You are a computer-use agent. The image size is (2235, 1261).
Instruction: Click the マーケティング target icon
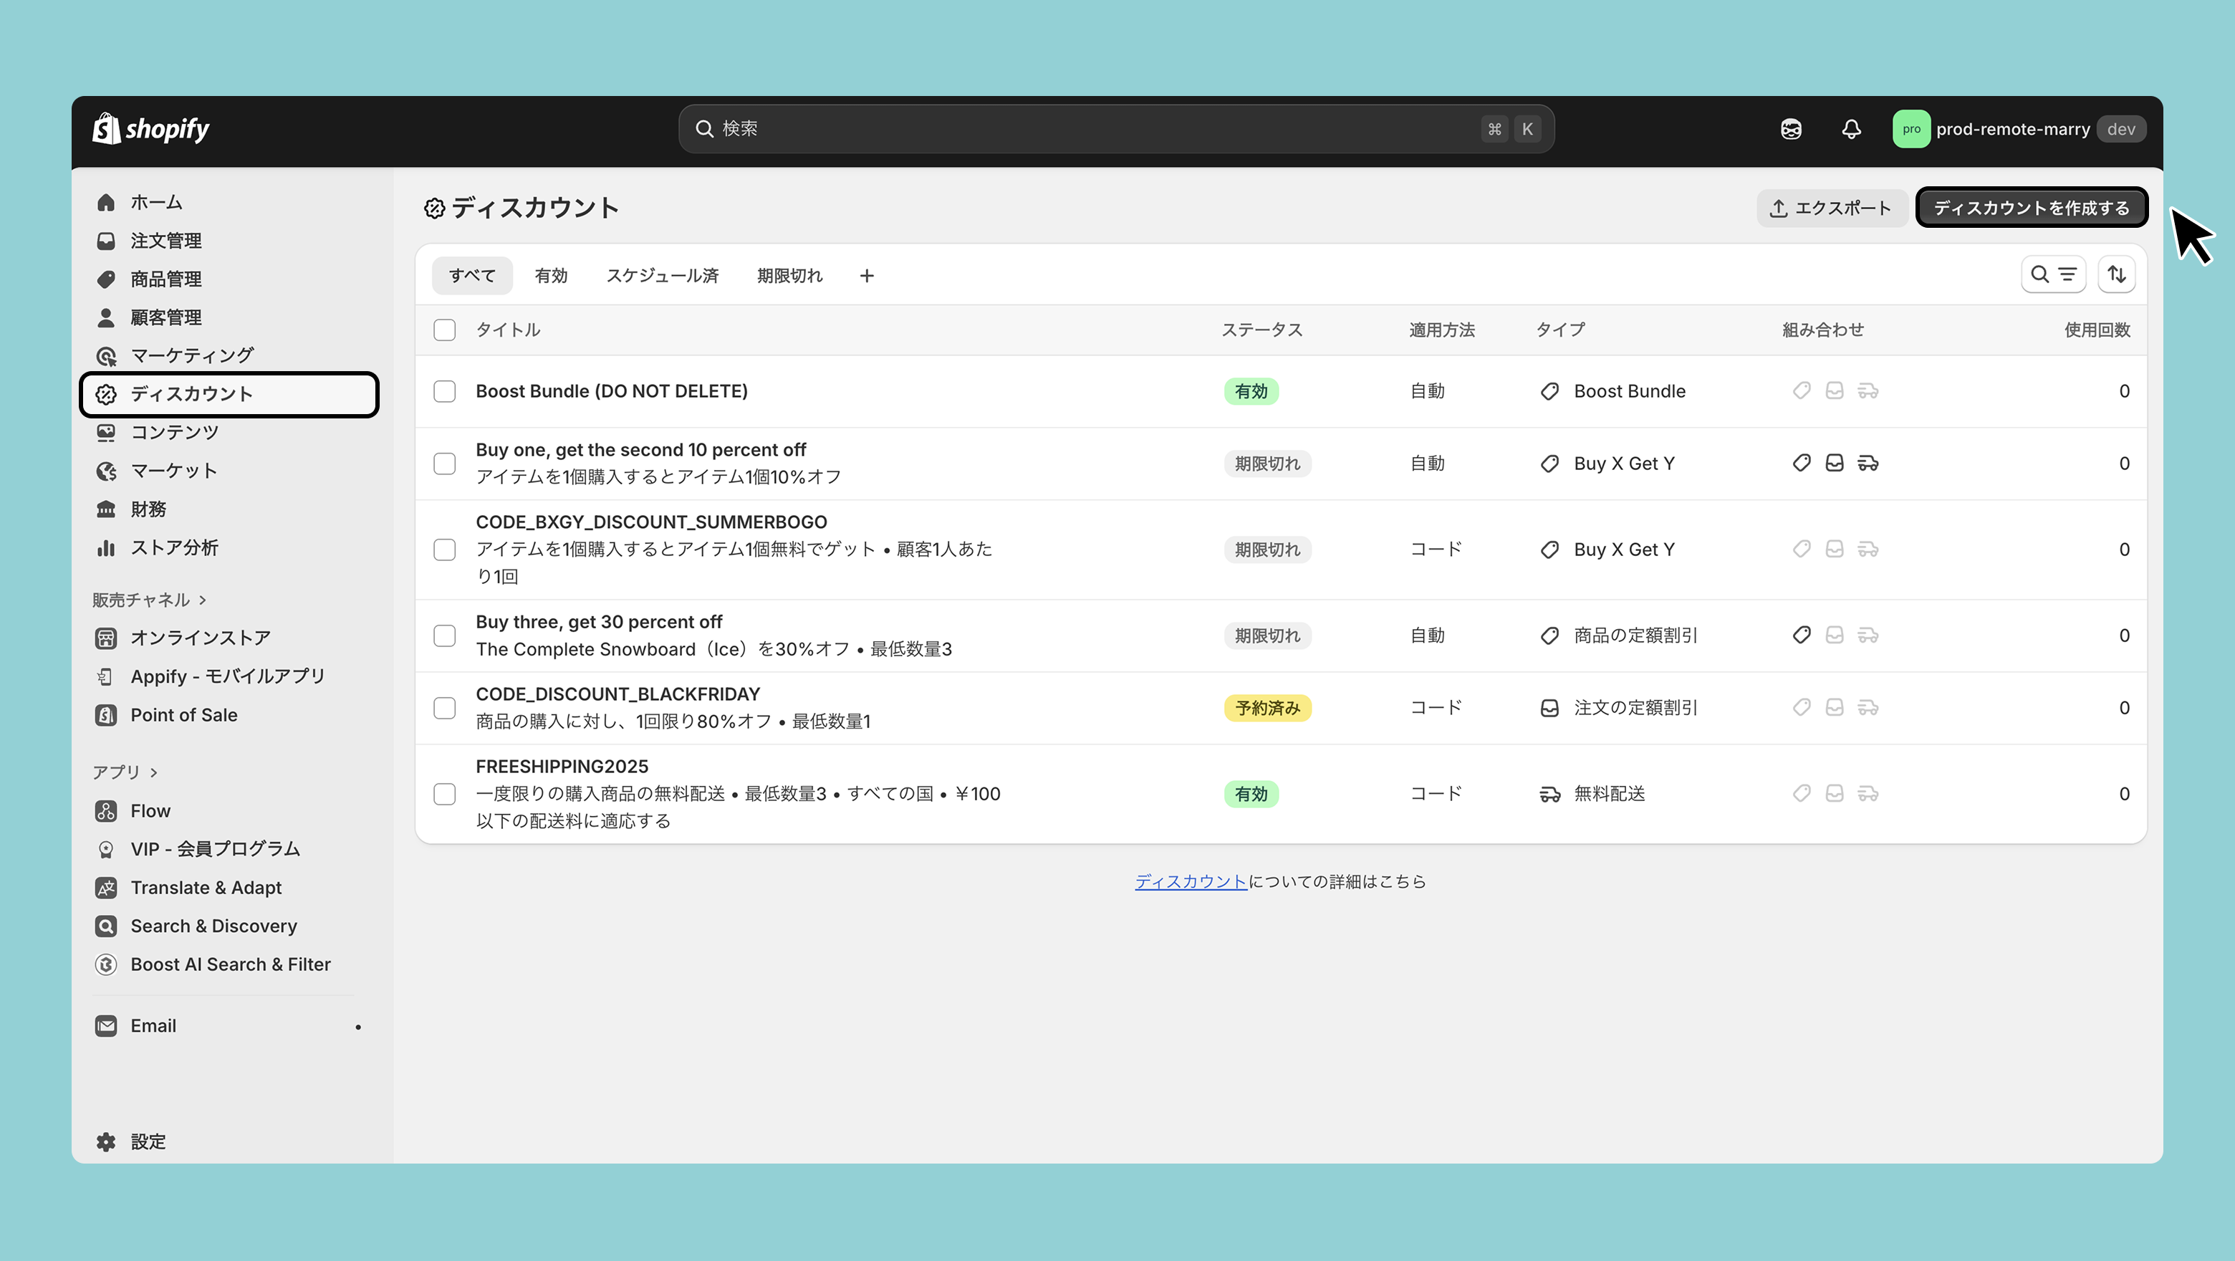pyautogui.click(x=106, y=356)
